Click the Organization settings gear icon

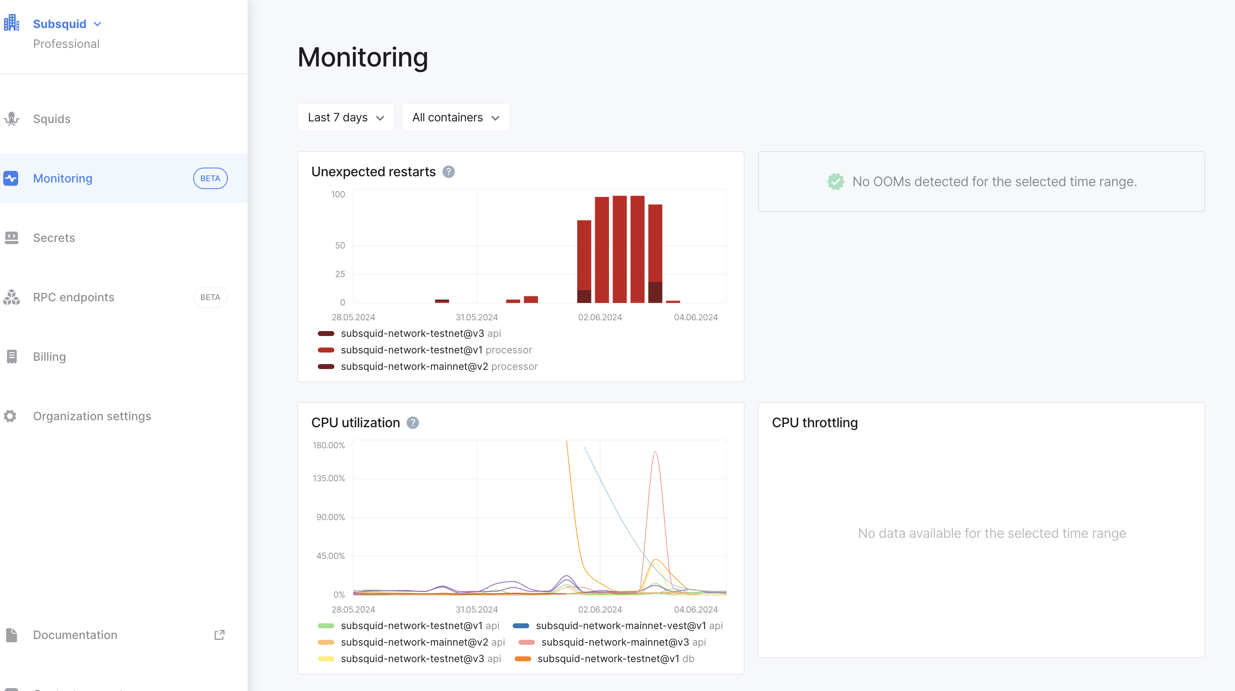tap(12, 415)
